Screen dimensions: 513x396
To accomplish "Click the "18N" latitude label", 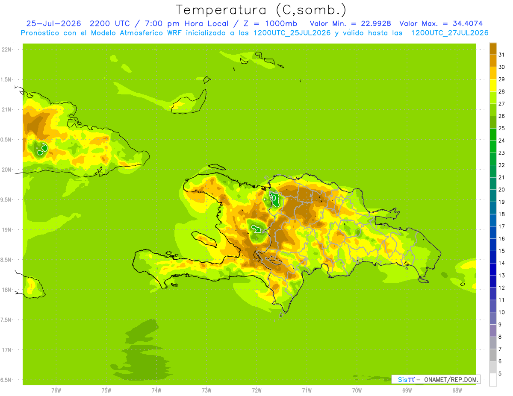I will tap(6, 290).
